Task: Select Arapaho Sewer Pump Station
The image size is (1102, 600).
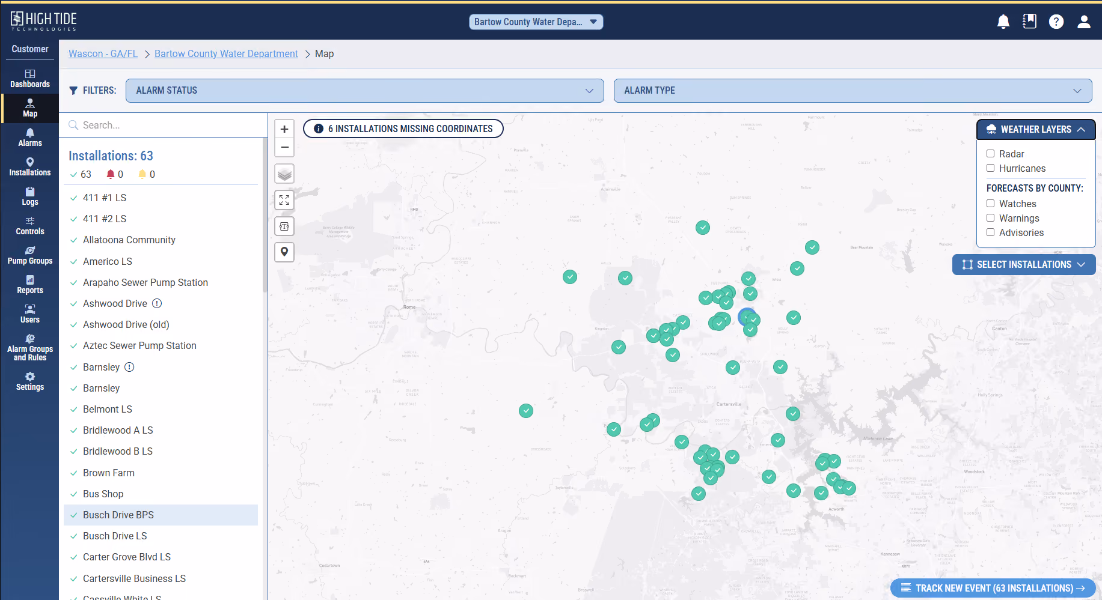Action: [x=161, y=282]
